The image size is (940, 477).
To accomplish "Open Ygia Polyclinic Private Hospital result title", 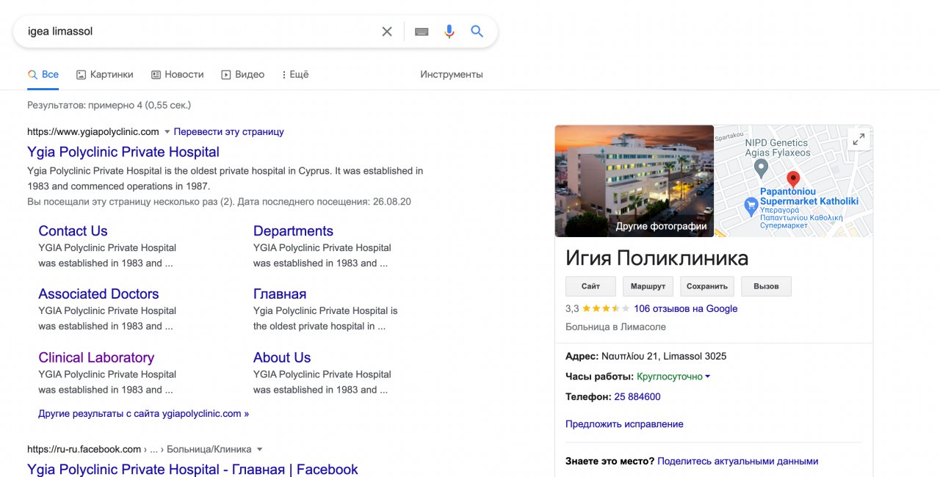I will (123, 152).
